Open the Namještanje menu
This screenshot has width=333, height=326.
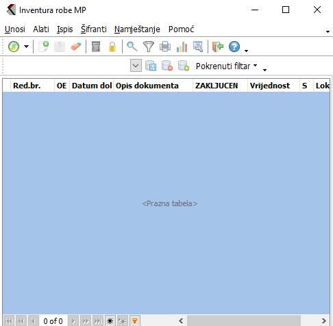(x=137, y=29)
